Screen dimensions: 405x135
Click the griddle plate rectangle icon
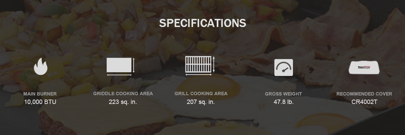tap(119, 65)
